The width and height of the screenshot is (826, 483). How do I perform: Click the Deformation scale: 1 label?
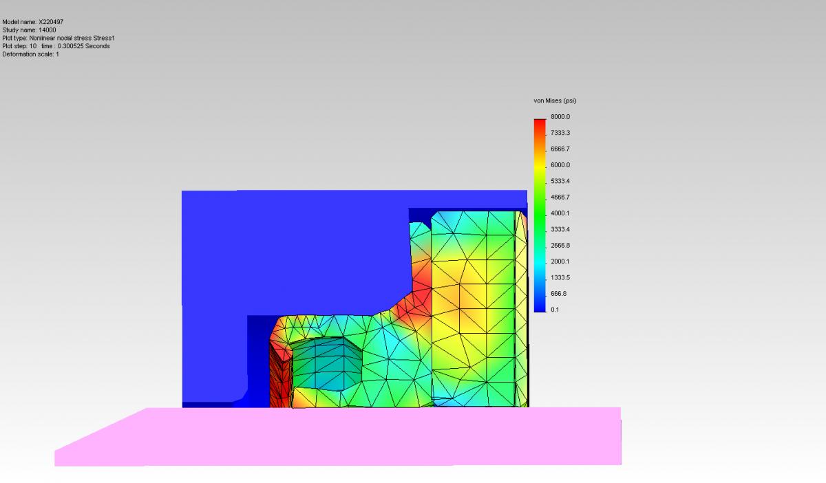31,54
